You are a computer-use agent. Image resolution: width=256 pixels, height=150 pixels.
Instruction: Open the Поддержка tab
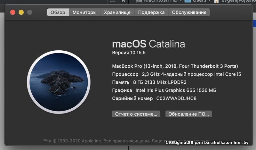pos(151,12)
